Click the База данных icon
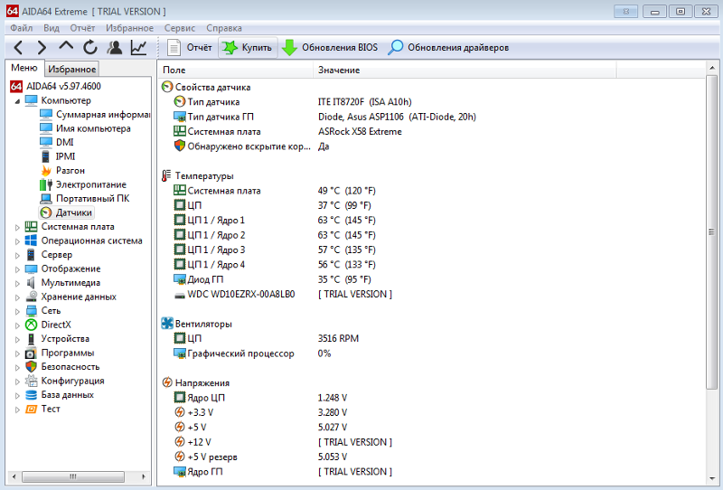The width and height of the screenshot is (723, 490). point(31,395)
